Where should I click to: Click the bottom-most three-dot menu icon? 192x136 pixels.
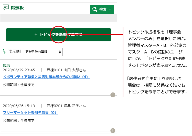pyautogui.click(x=113, y=131)
